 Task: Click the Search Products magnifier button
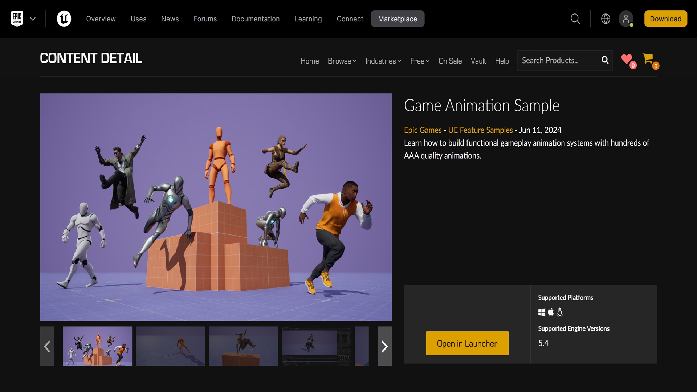click(605, 60)
